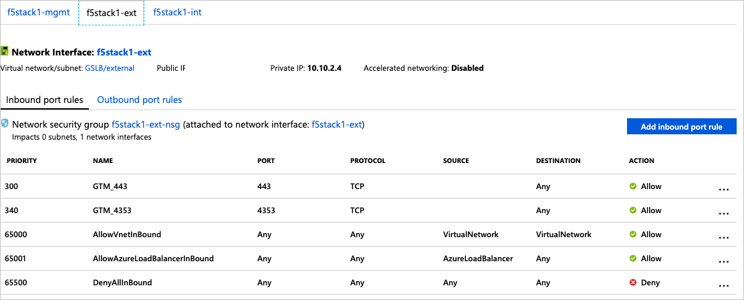Open the ellipsis menu for GTM_443 rule
Viewport: 744px width, 300px height.
tap(723, 189)
